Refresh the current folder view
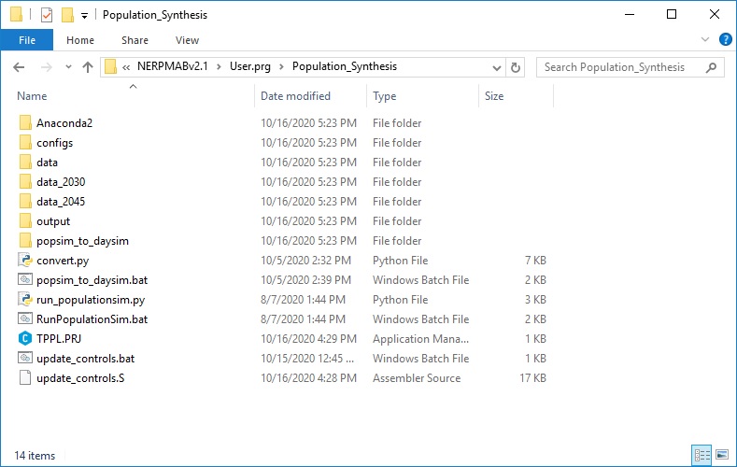737x467 pixels. (x=516, y=67)
